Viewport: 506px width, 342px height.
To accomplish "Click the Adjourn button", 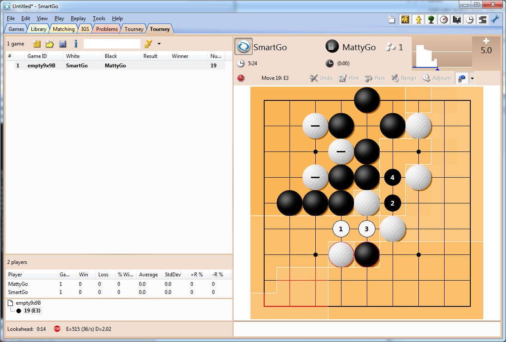I will tap(436, 78).
